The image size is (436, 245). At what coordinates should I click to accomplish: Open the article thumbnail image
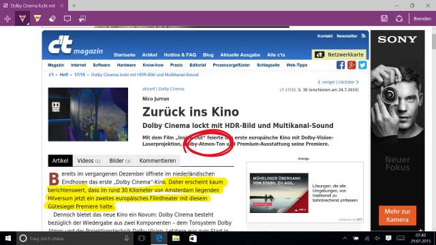point(88,114)
